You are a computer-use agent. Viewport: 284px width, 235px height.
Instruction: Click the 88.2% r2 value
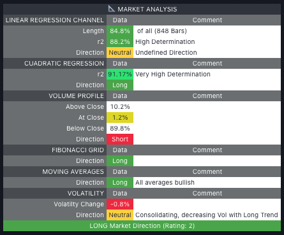[x=120, y=42]
